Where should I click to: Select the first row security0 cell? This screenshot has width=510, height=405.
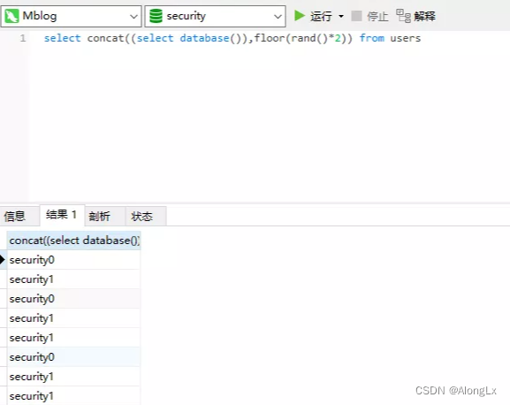pos(73,260)
